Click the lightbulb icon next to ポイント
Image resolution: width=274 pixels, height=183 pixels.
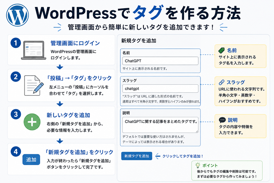(x=198, y=165)
